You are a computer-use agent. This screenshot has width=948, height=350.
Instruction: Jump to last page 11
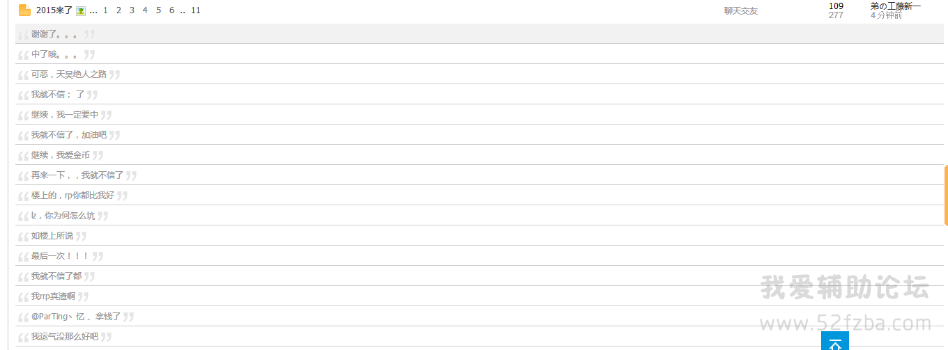tap(195, 10)
